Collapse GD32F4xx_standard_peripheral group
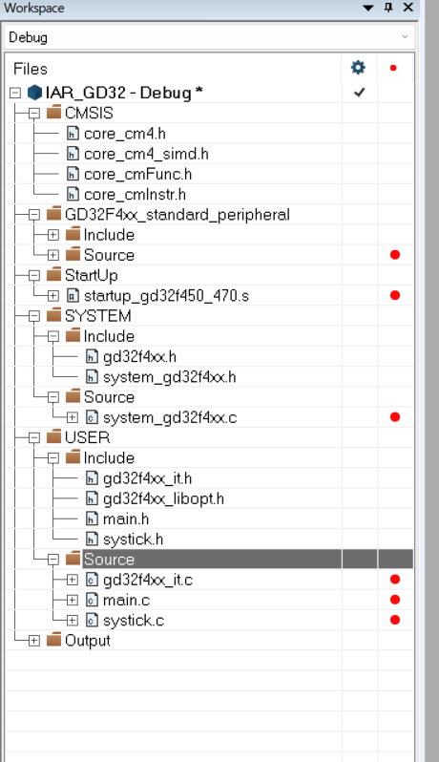Viewport: 439px width, 762px height. [34, 215]
